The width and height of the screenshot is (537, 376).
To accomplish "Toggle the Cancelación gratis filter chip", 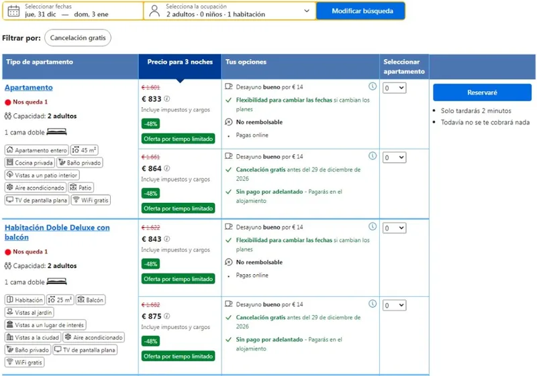I will click(78, 38).
